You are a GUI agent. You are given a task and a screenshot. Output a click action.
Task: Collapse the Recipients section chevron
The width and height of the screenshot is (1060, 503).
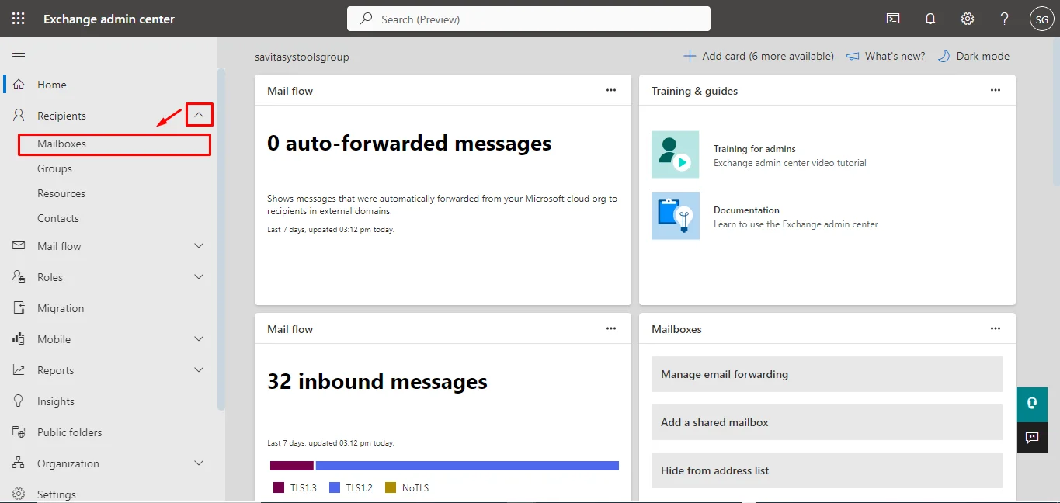click(x=200, y=115)
